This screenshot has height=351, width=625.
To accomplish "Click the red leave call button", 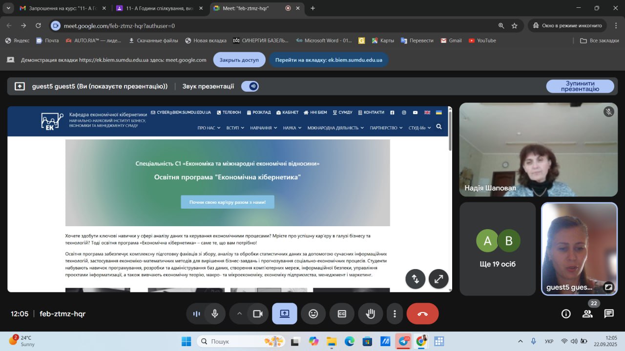I will tap(422, 314).
